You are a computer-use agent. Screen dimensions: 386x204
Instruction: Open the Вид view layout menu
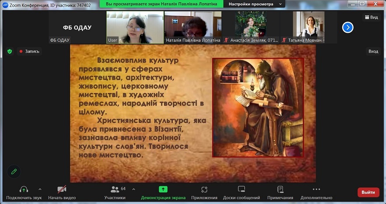[371, 17]
